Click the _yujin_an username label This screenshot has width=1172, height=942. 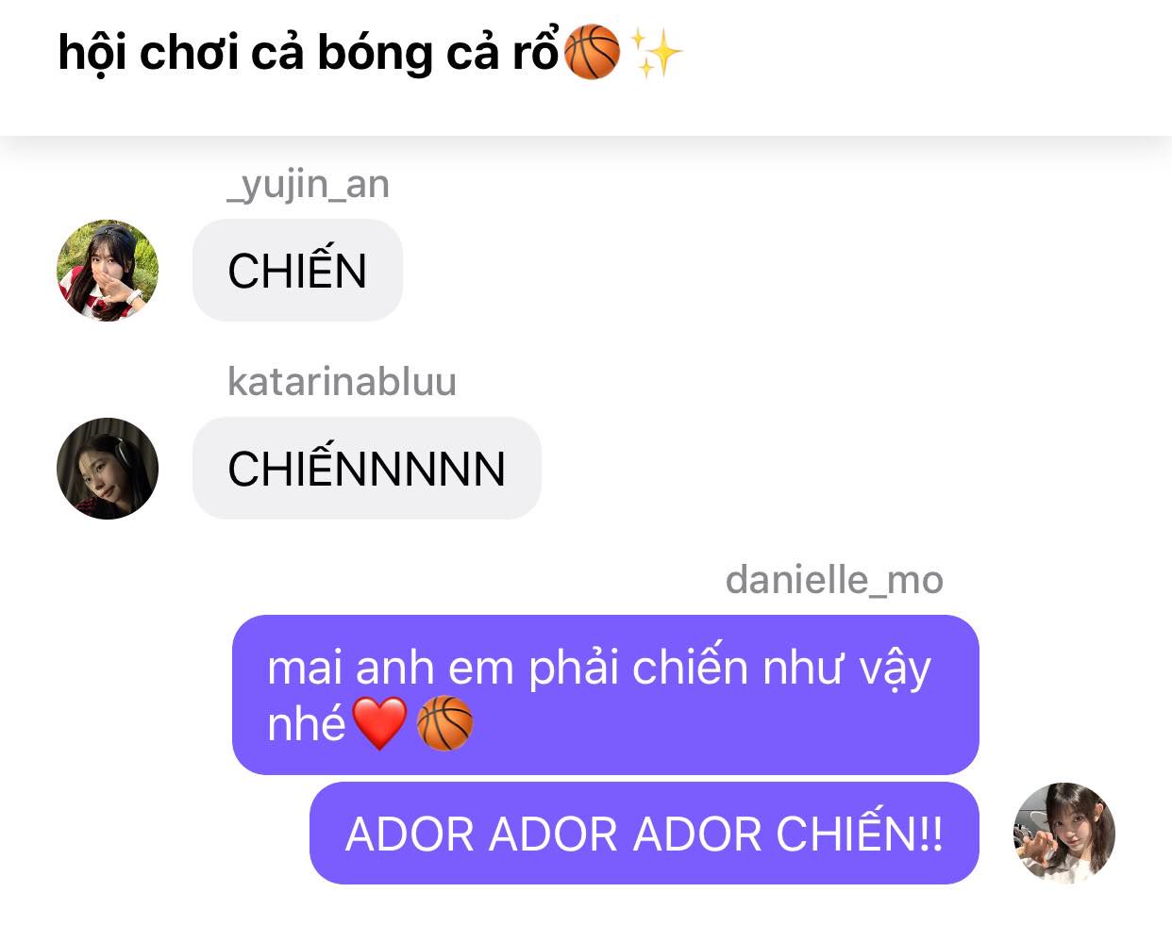click(309, 184)
